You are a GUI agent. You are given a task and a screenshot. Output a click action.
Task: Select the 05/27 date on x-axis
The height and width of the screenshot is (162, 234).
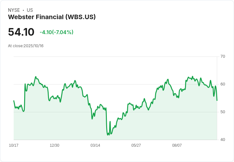(x=136, y=145)
